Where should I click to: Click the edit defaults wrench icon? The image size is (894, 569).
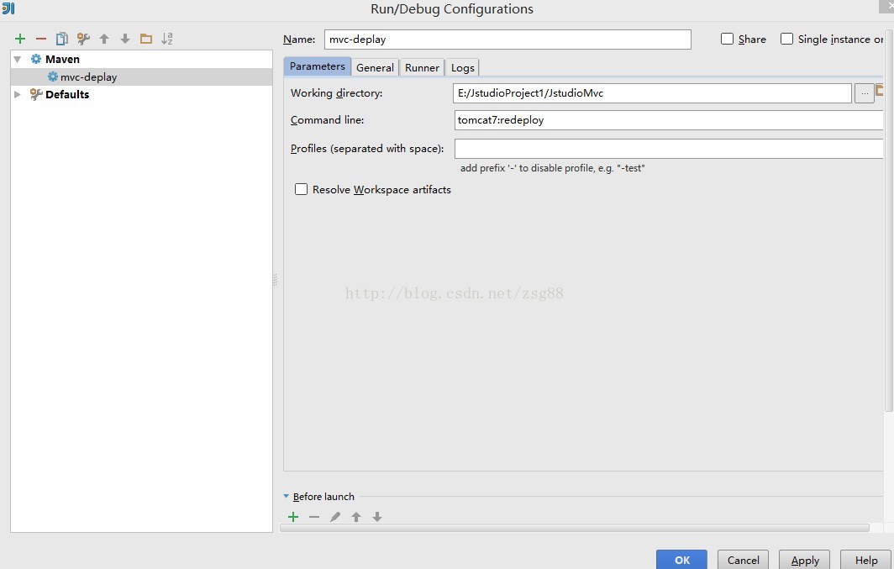tap(83, 39)
